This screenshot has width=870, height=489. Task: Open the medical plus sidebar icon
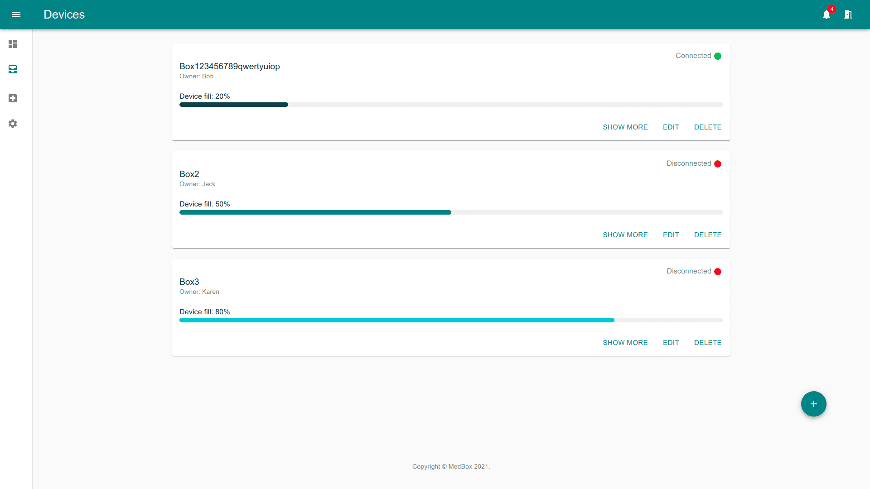pos(13,98)
